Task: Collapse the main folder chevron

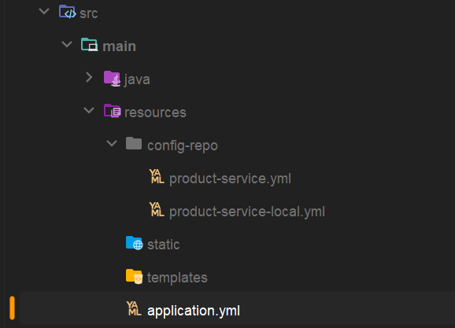Action: click(67, 44)
